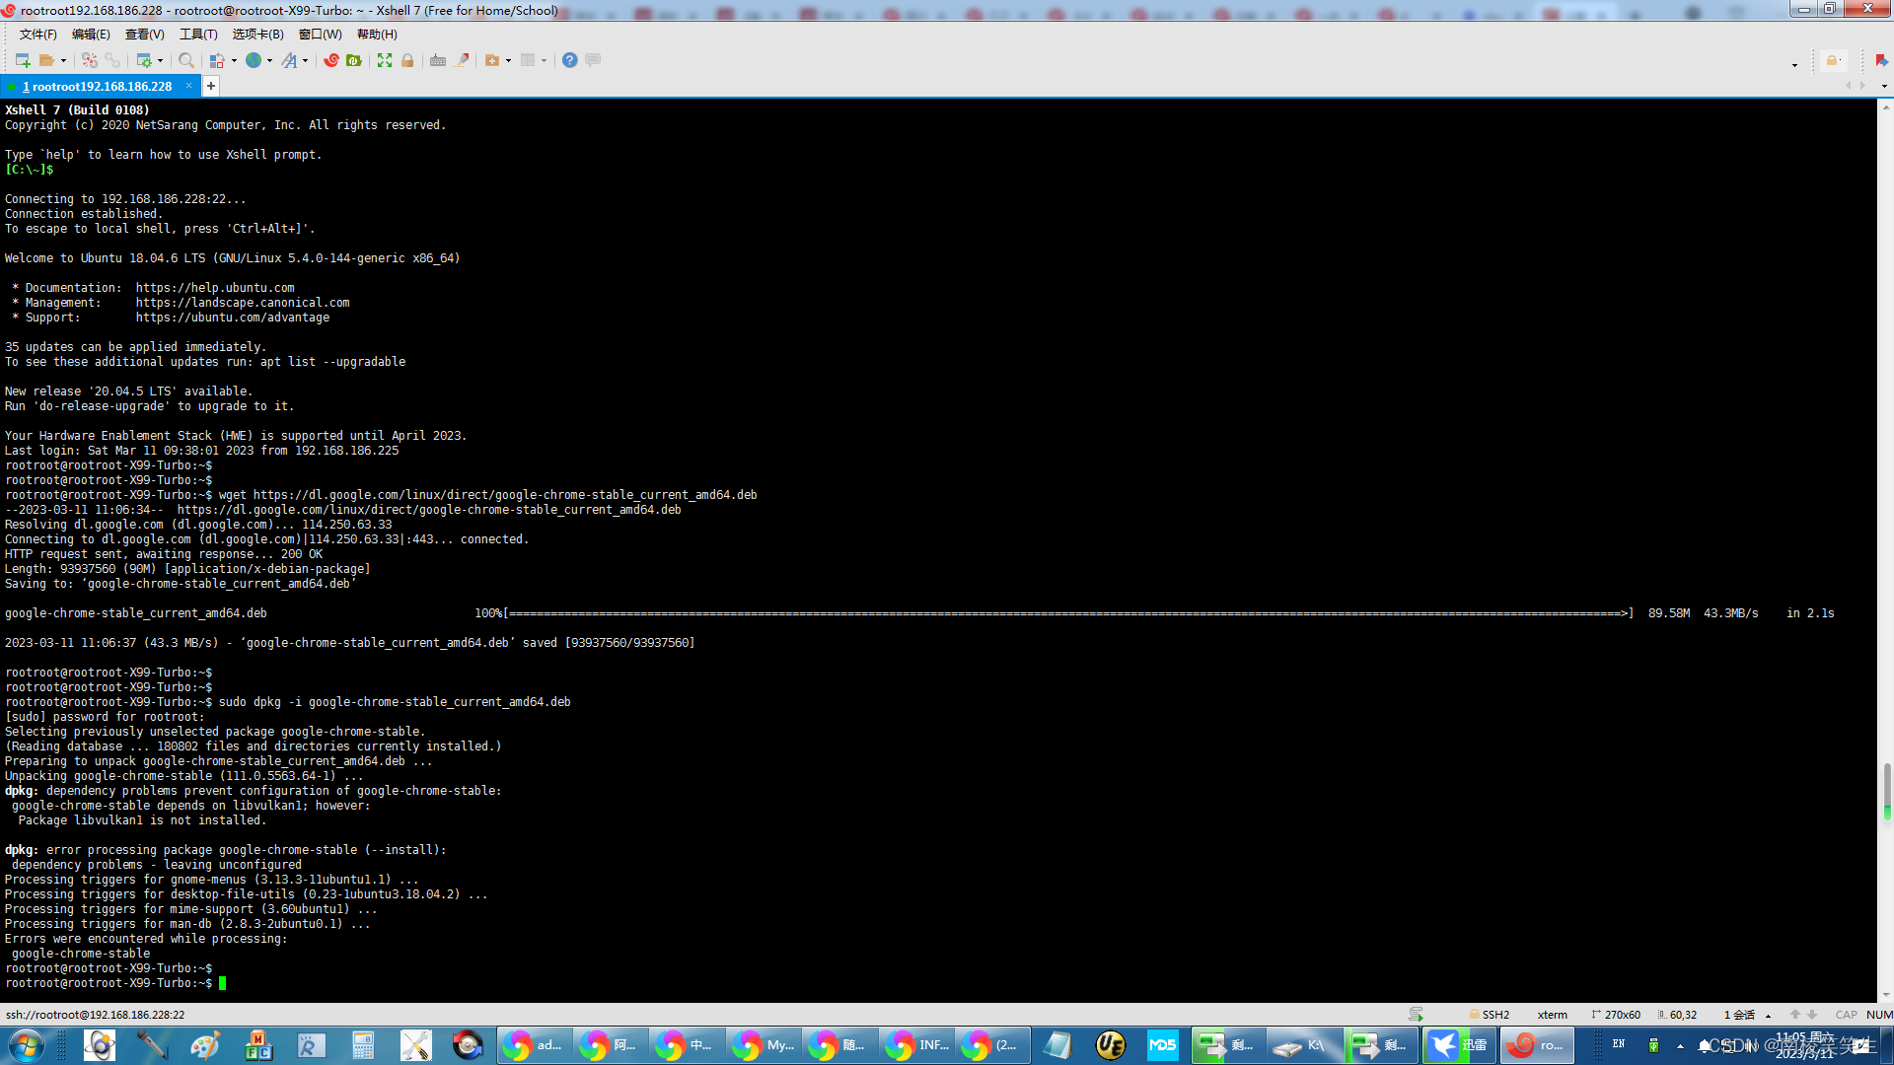This screenshot has width=1894, height=1065.
Task: Open the UltraEdit UE taskbar icon
Action: tap(1110, 1045)
